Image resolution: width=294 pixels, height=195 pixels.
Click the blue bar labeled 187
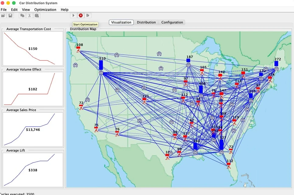(188, 60)
